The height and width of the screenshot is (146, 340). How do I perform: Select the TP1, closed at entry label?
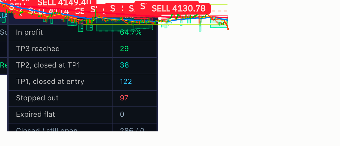coord(50,82)
